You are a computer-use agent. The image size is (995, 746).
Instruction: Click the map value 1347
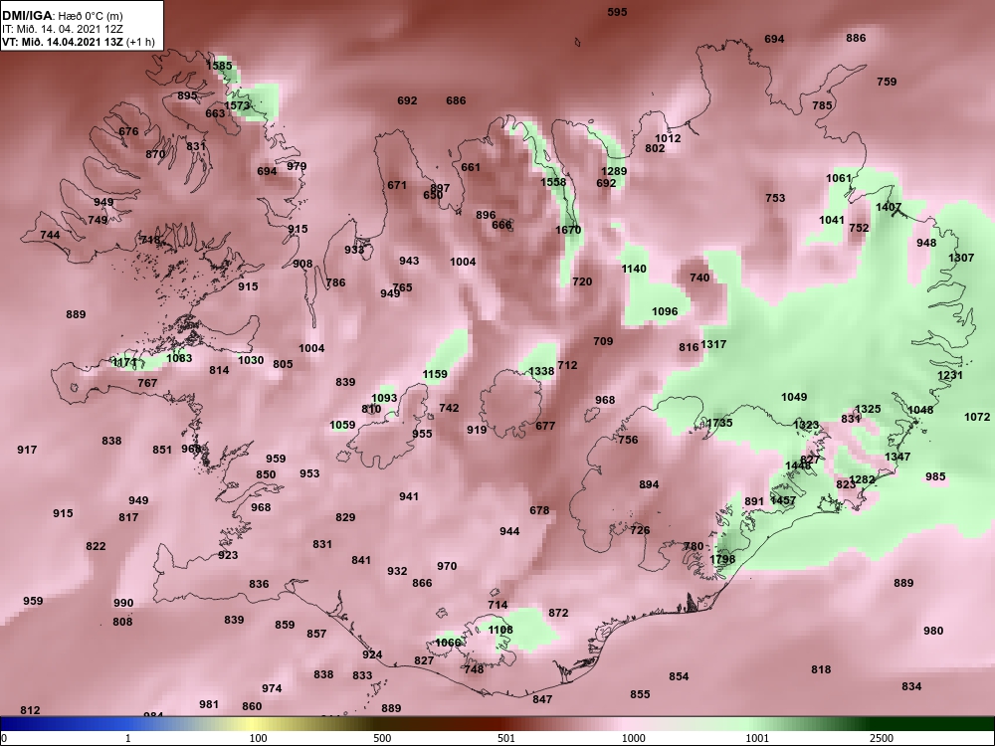897,457
